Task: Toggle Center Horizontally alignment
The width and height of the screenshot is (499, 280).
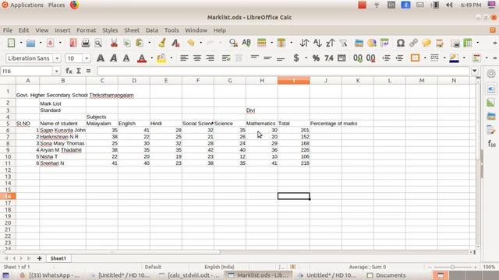Action: point(197,58)
